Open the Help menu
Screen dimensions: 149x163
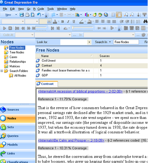pyautogui.click(x=73, y=9)
